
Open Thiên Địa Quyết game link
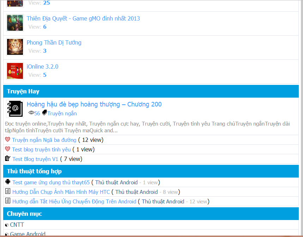83,19
